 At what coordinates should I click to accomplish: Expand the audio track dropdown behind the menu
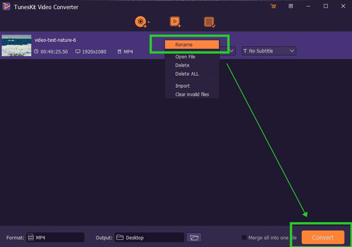click(x=231, y=51)
